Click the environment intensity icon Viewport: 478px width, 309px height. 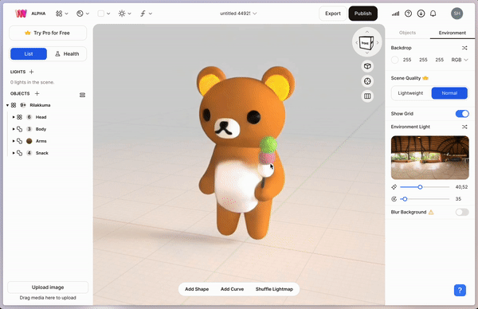click(394, 187)
